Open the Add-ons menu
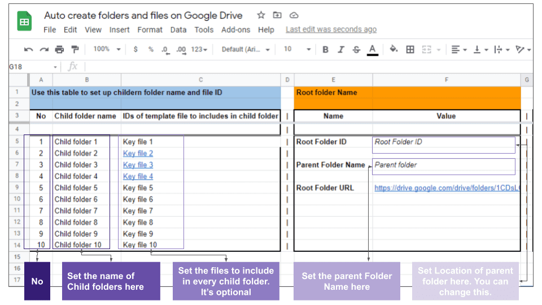Viewport: 542px width, 305px height. pos(236,30)
